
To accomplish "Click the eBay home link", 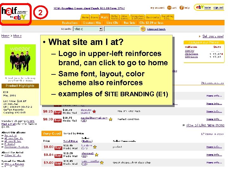I will [x=207, y=7].
